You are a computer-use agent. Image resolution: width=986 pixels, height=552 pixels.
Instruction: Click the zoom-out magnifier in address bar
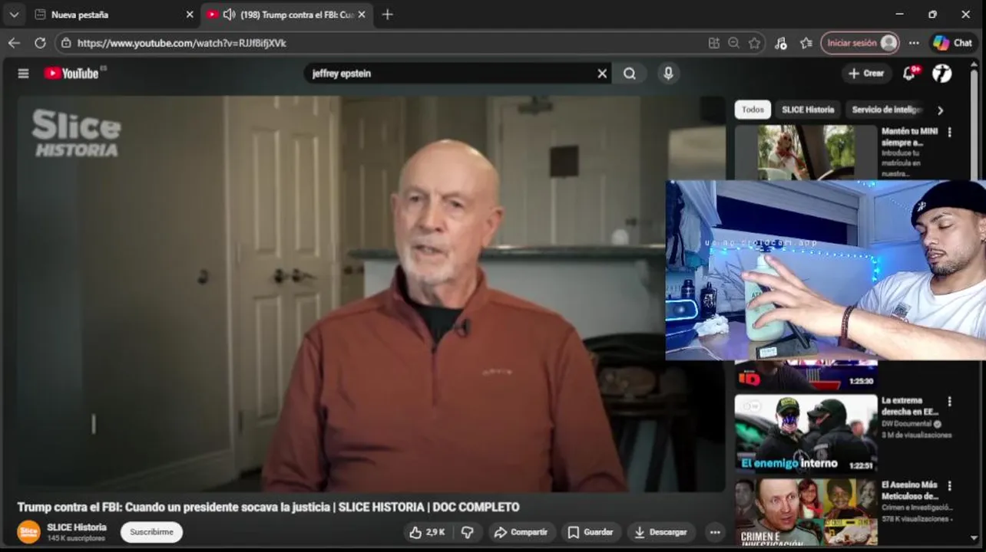(x=733, y=43)
